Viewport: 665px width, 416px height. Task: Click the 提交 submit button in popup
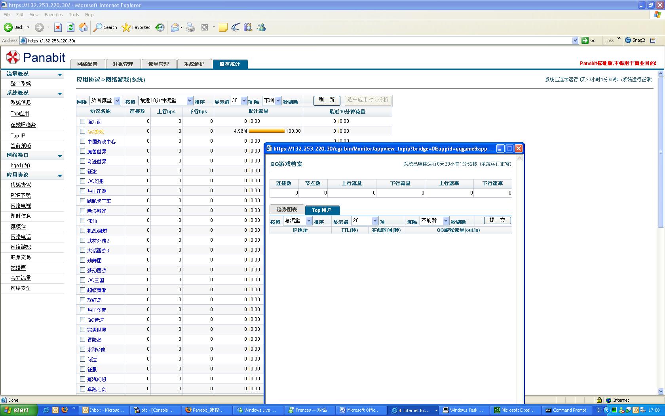pyautogui.click(x=497, y=220)
